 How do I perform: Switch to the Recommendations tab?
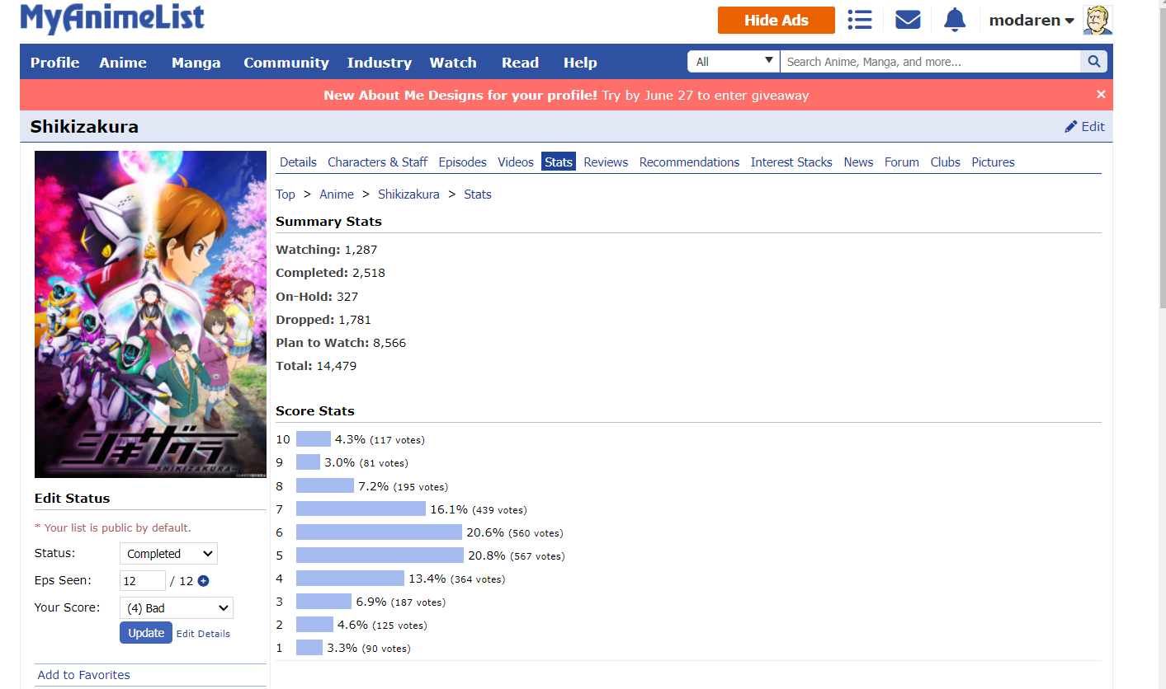(689, 162)
